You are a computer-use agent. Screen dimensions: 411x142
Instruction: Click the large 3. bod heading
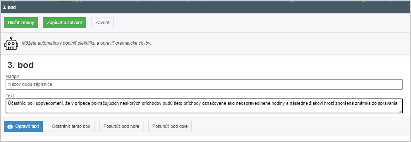click(21, 65)
